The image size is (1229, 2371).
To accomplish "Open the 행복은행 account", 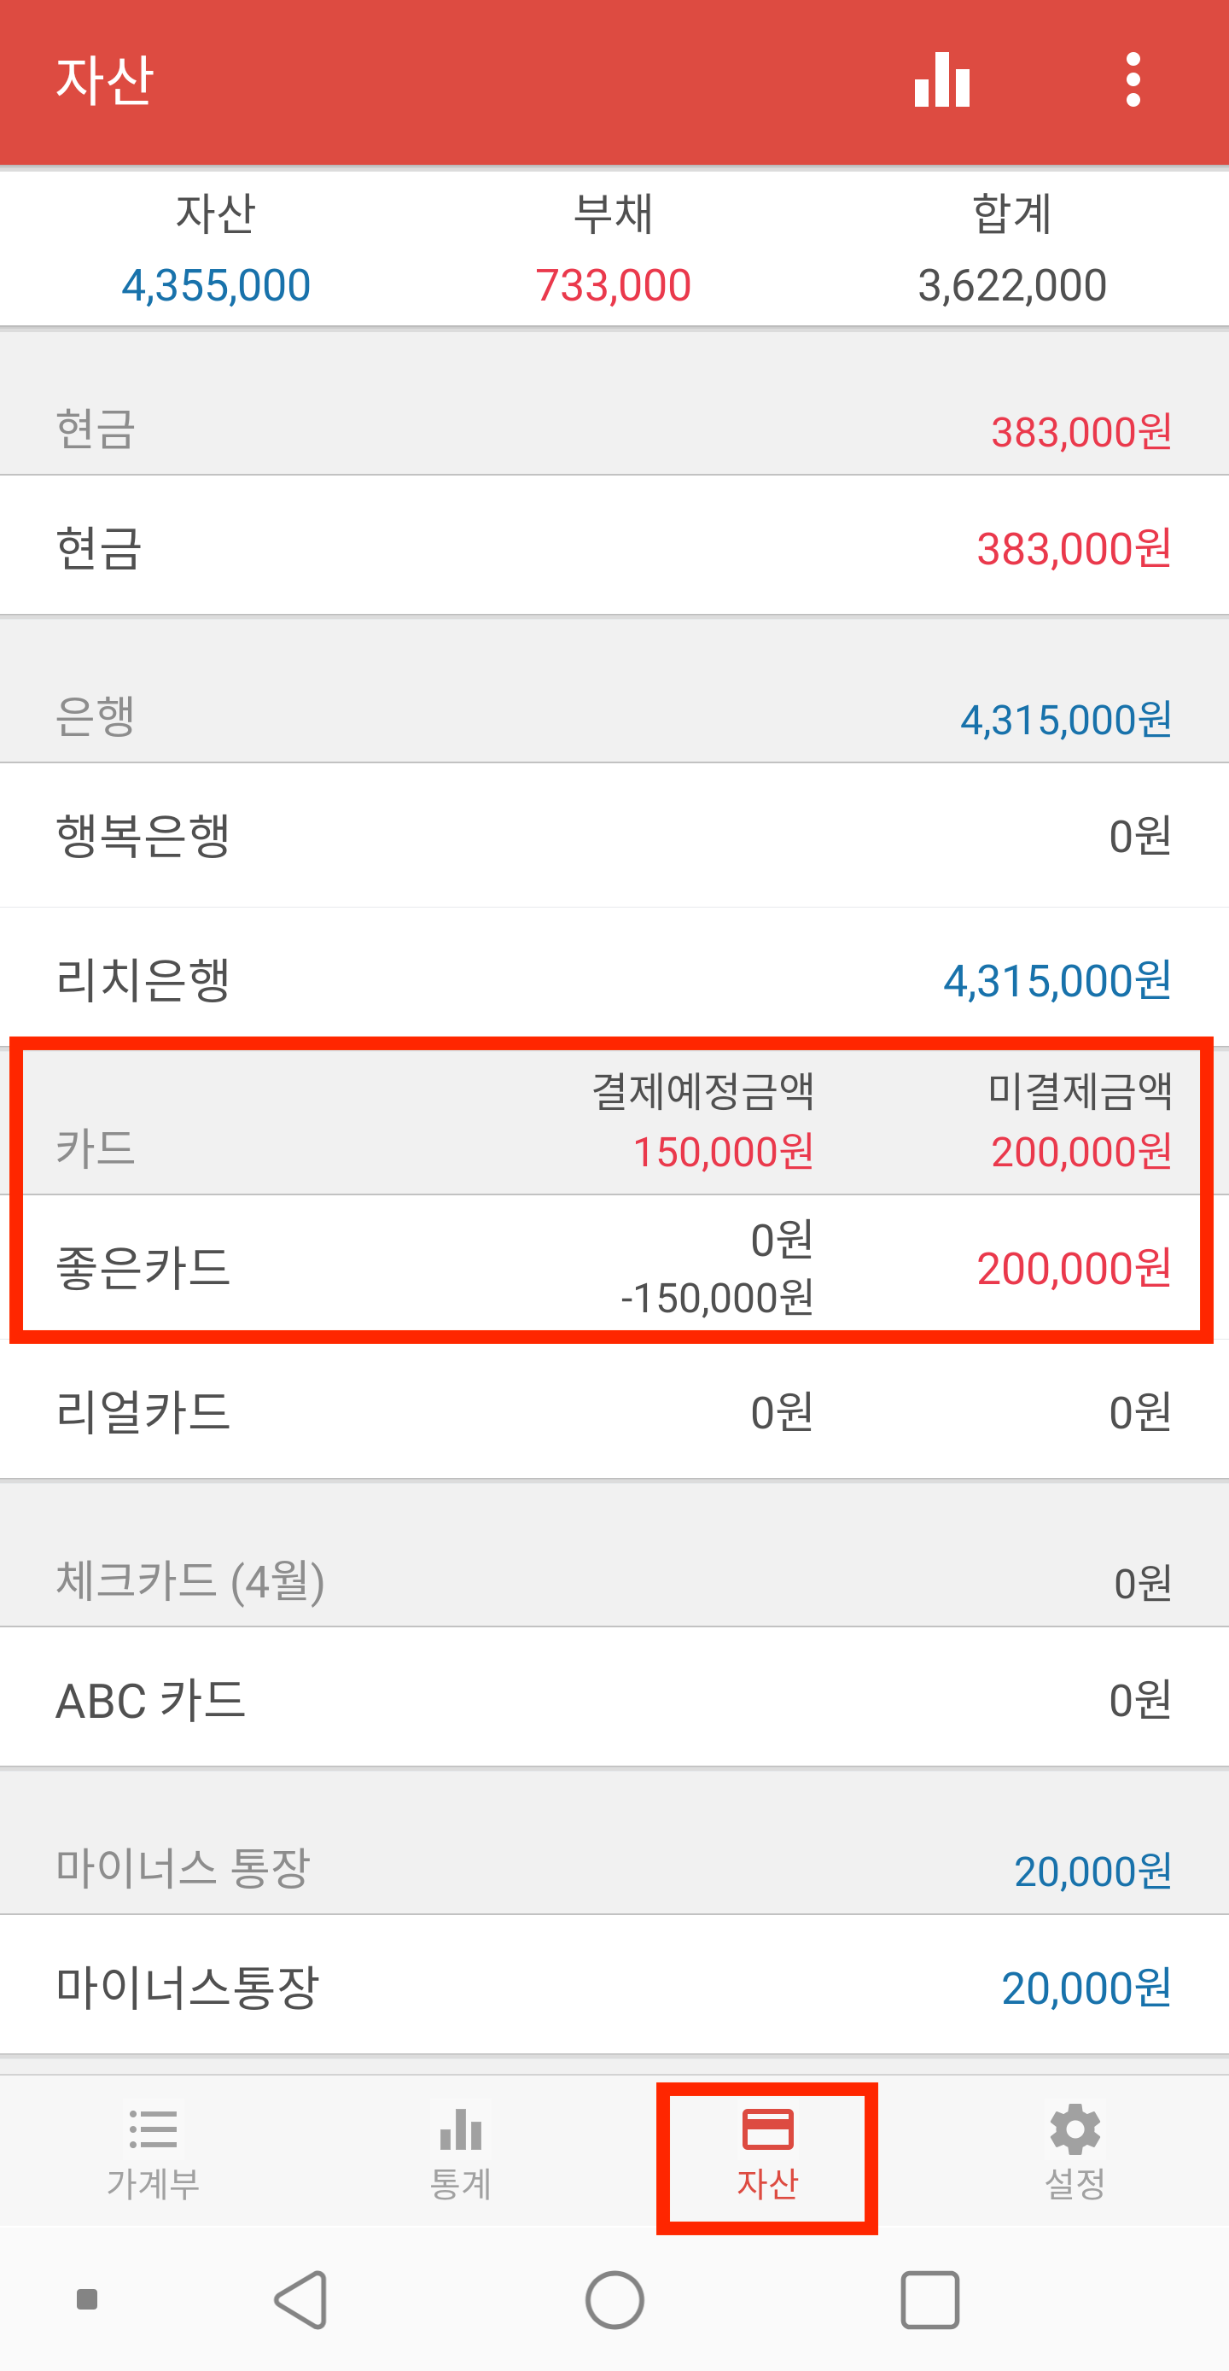I will coord(614,835).
